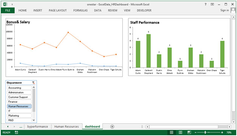Go to the next sheet arrow
Image resolution: width=237 pixels, height=136 pixels.
pos(14,127)
